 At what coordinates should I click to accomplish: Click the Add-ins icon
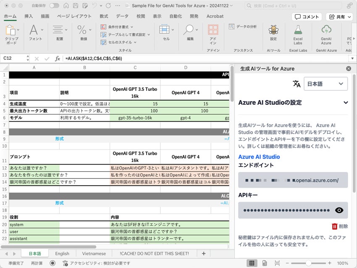[x=213, y=30]
